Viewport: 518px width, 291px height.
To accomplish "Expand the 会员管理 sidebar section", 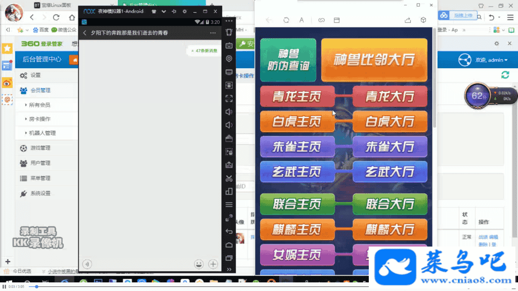I will pos(40,90).
